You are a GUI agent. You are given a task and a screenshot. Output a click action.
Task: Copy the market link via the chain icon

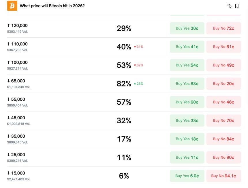pos(229,6)
